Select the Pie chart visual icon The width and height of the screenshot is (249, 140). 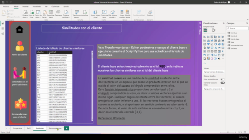pos(216,44)
